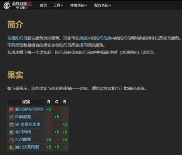This screenshot has width=182, height=155.
Task: Select the G value +5 for 谢尔达莱凤梨
Action: coord(57,147)
